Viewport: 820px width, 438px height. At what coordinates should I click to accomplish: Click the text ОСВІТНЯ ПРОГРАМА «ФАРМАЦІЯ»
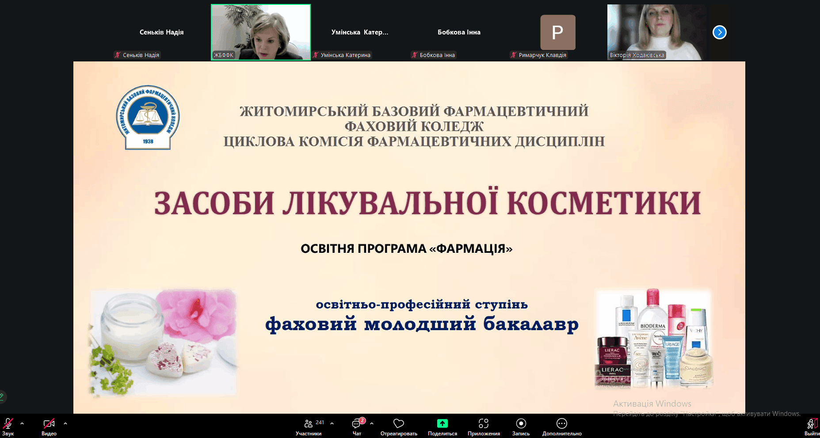click(x=407, y=249)
